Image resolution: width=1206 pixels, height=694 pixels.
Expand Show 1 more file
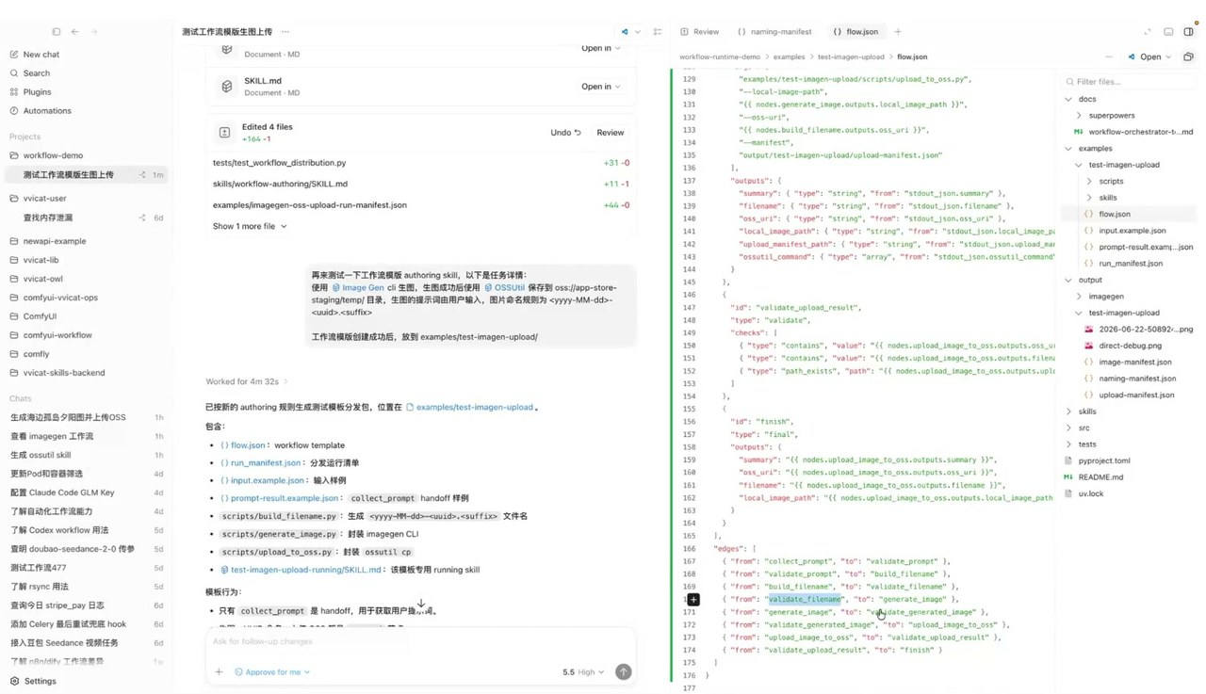click(250, 226)
